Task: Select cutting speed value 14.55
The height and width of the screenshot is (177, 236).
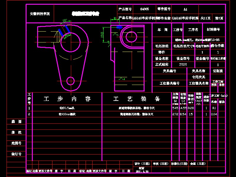Action: (183, 108)
